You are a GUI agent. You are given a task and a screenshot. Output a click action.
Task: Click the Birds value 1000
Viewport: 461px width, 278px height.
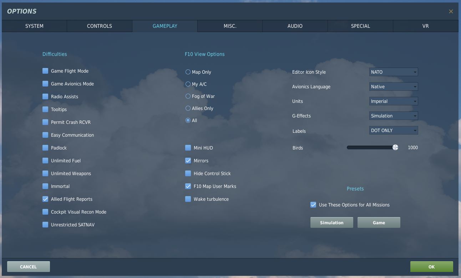pos(413,147)
